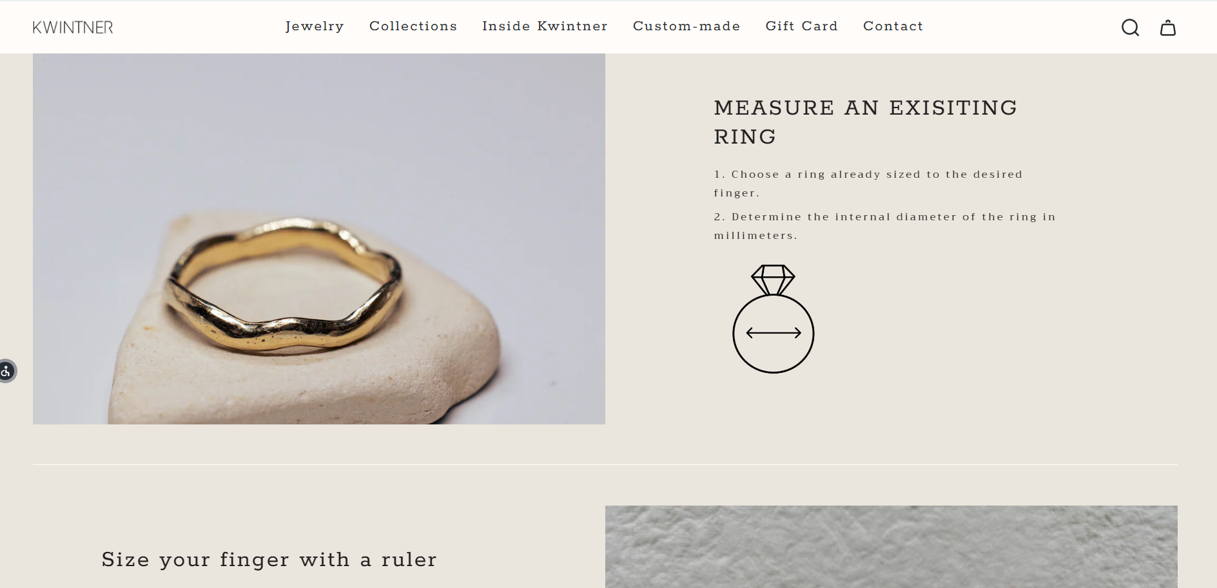
Task: Open the Inside Kwintner menu
Action: (545, 26)
